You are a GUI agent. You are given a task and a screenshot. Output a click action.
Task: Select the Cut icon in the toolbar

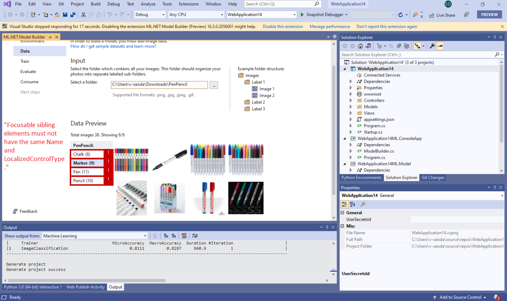tap(83, 14)
